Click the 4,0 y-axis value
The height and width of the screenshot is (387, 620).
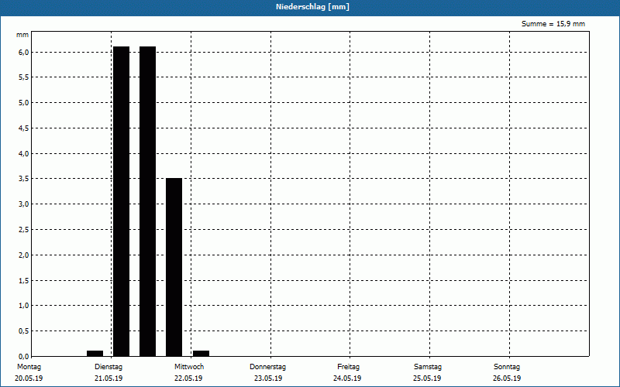[x=23, y=154]
